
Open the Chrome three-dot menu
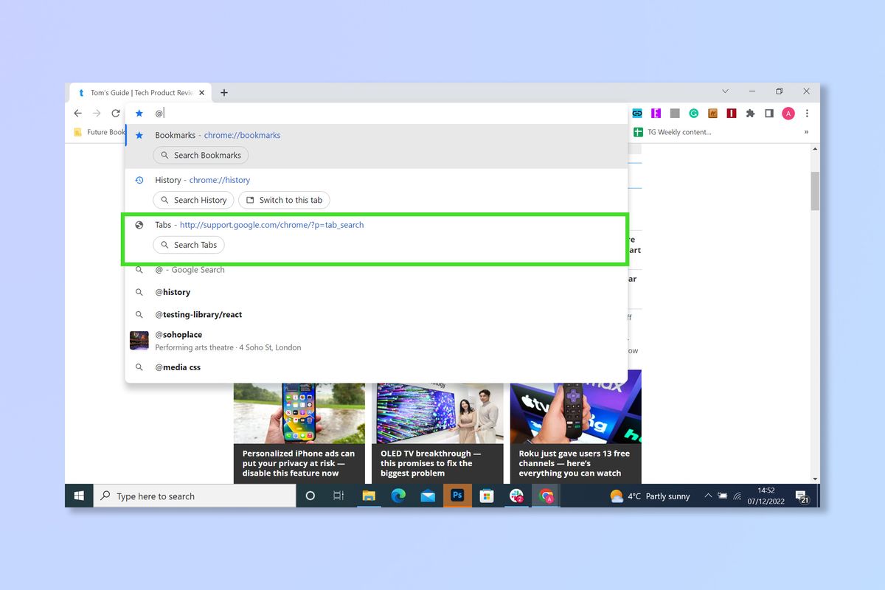coord(807,113)
